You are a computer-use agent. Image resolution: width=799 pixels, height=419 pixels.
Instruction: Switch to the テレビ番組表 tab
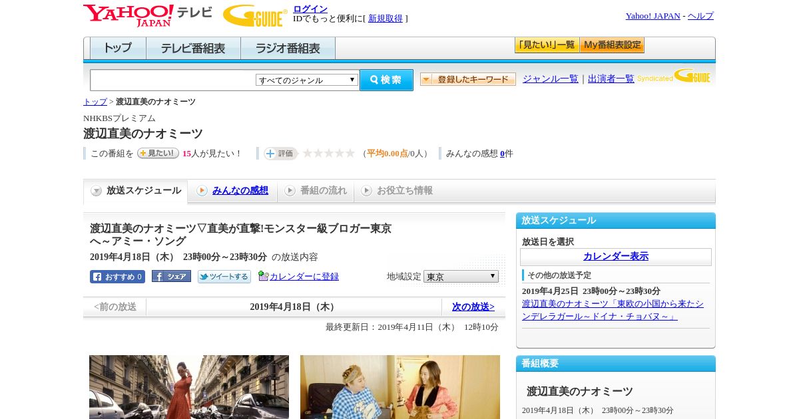(x=193, y=49)
